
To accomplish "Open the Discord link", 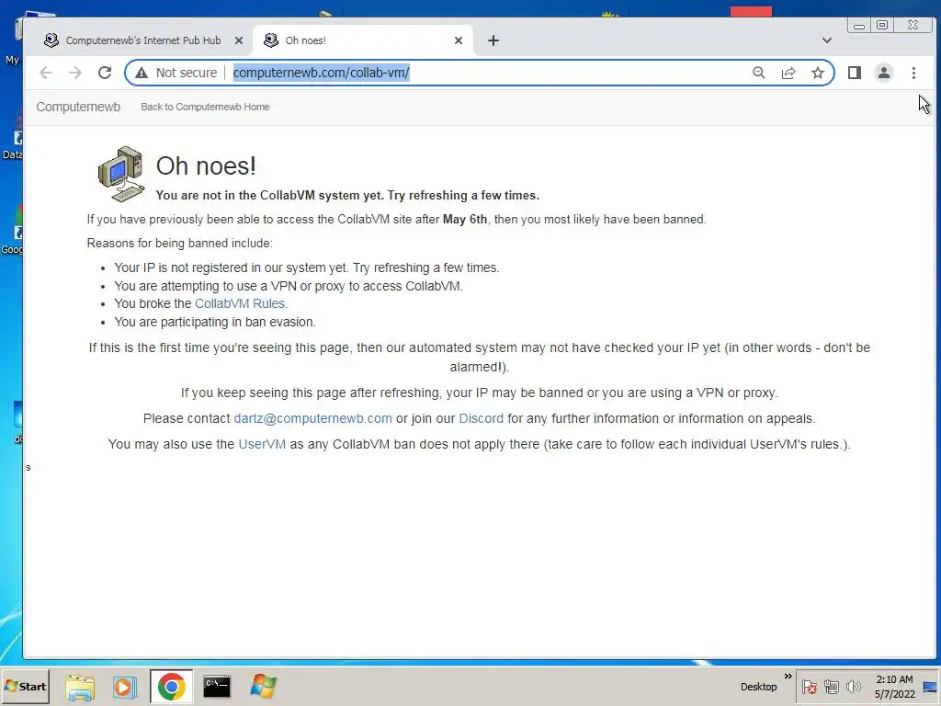I will point(482,418).
